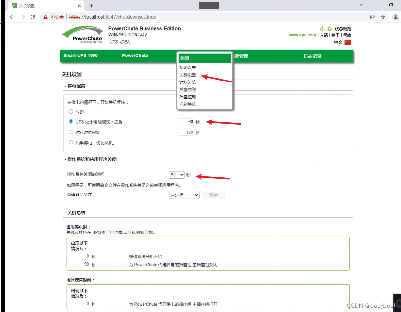Click the 关闭 menu header
Screen dimensions: 401x312
tap(204, 58)
